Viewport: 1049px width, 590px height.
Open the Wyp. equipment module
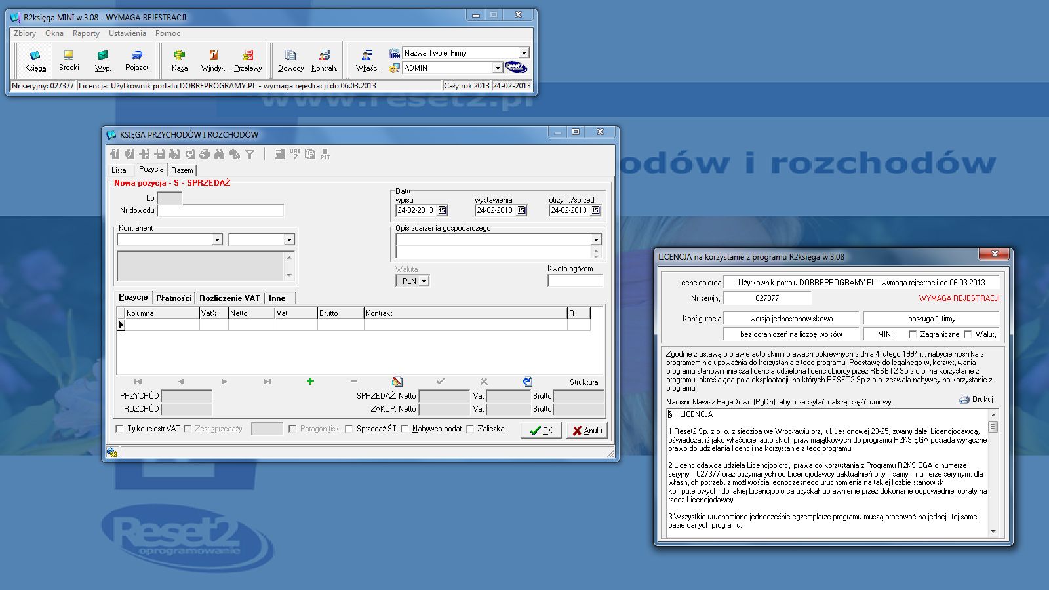coord(103,60)
